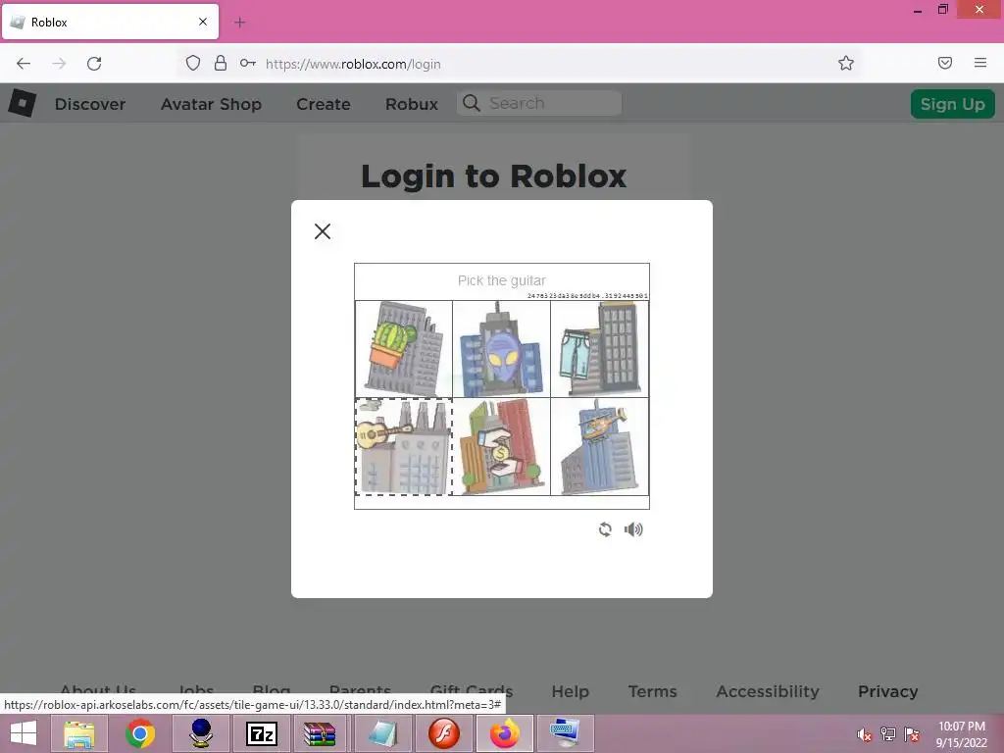The height and width of the screenshot is (753, 1004).
Task: Open the notepad taskbar icon
Action: click(383, 733)
